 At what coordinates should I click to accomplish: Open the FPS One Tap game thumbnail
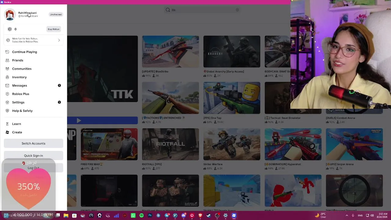(232, 98)
